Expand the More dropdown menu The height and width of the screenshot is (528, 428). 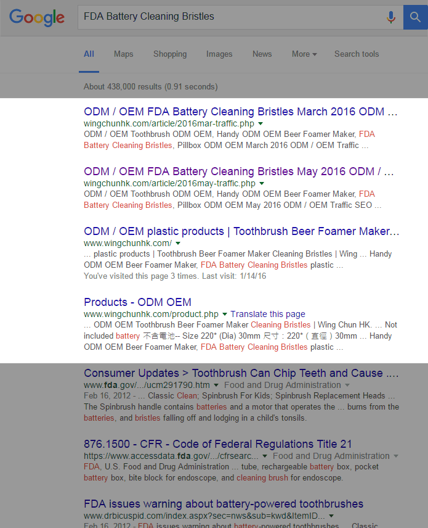coord(304,54)
